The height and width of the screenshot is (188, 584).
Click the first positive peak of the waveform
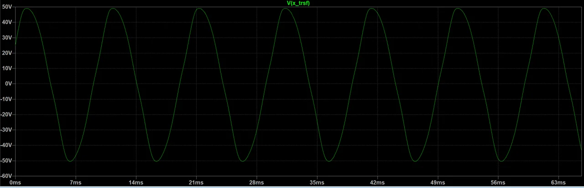pyautogui.click(x=26, y=9)
